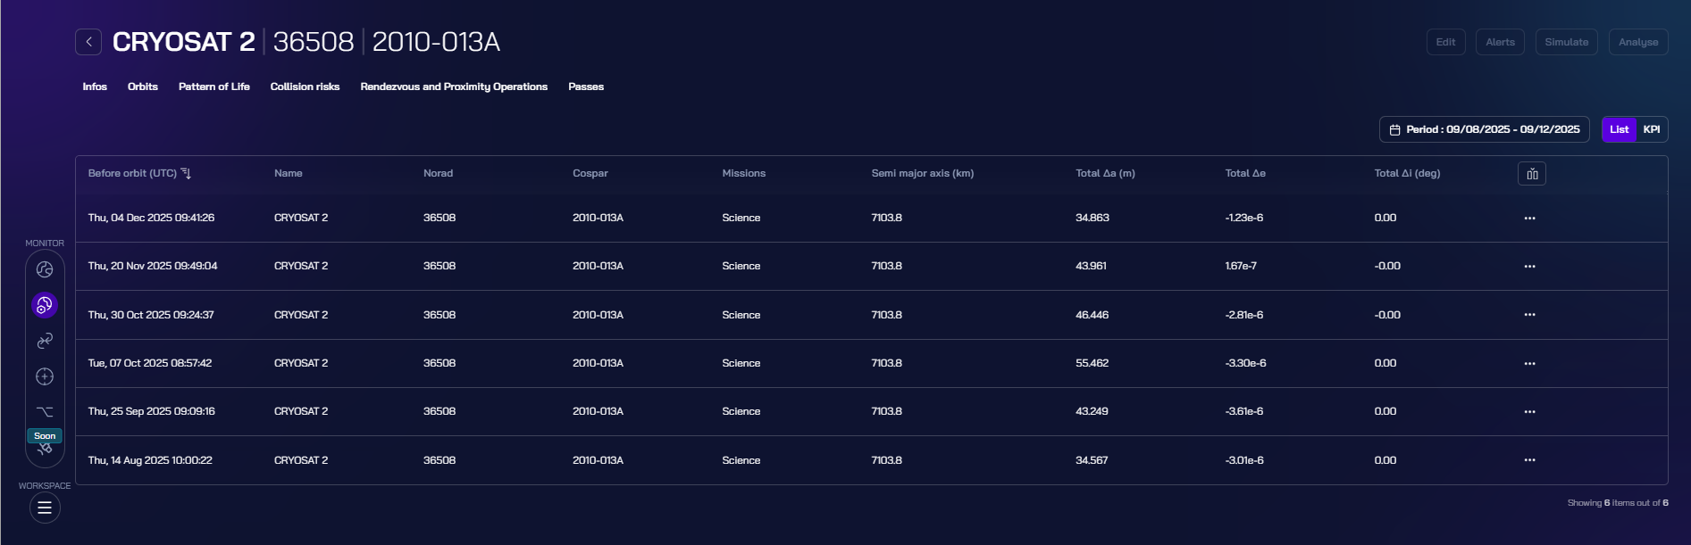
Task: Switch to List view
Action: [1619, 129]
